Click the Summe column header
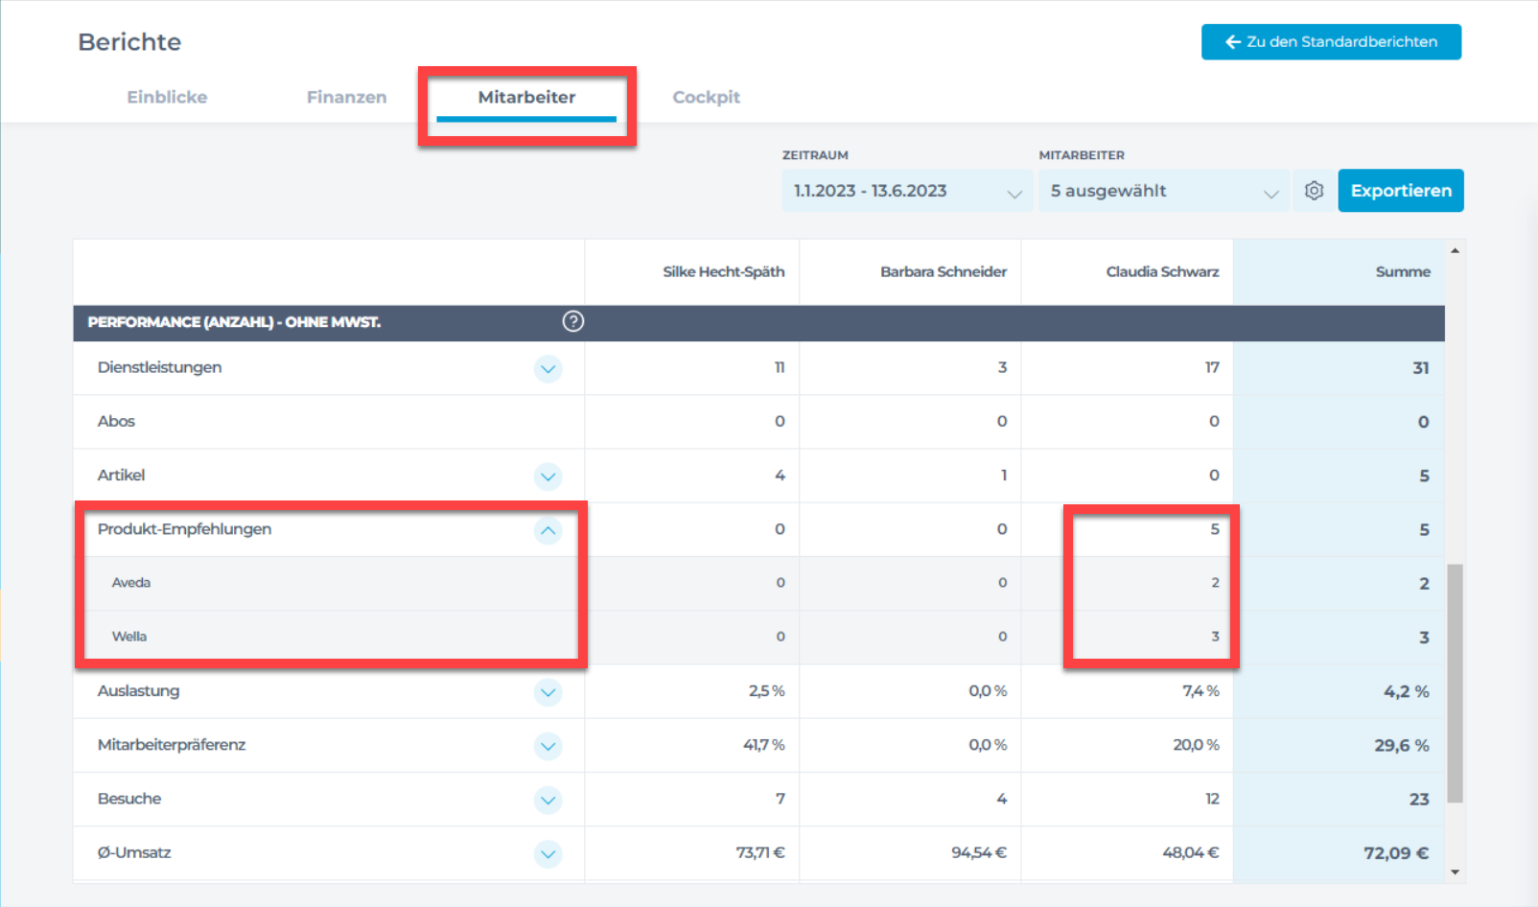The width and height of the screenshot is (1538, 907). click(x=1403, y=272)
